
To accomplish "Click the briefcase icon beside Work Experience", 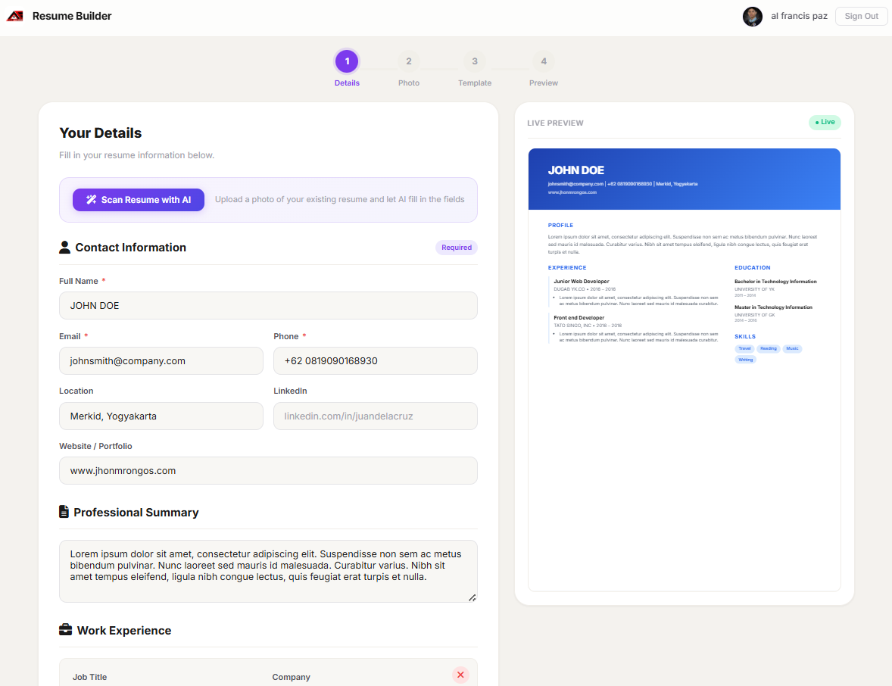I will coord(65,630).
